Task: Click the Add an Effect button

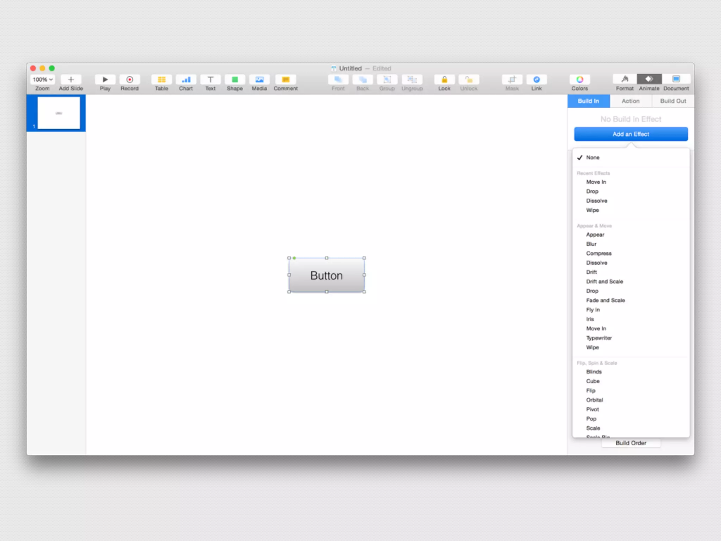Action: point(631,134)
